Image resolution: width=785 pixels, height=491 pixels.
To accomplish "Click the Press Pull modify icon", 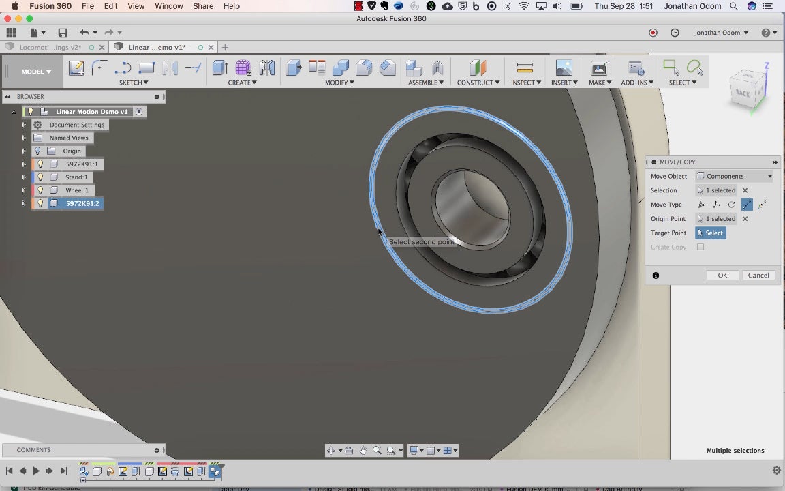I will [x=294, y=68].
